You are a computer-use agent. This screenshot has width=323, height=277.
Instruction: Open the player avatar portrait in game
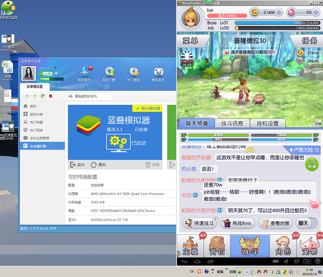point(191,18)
